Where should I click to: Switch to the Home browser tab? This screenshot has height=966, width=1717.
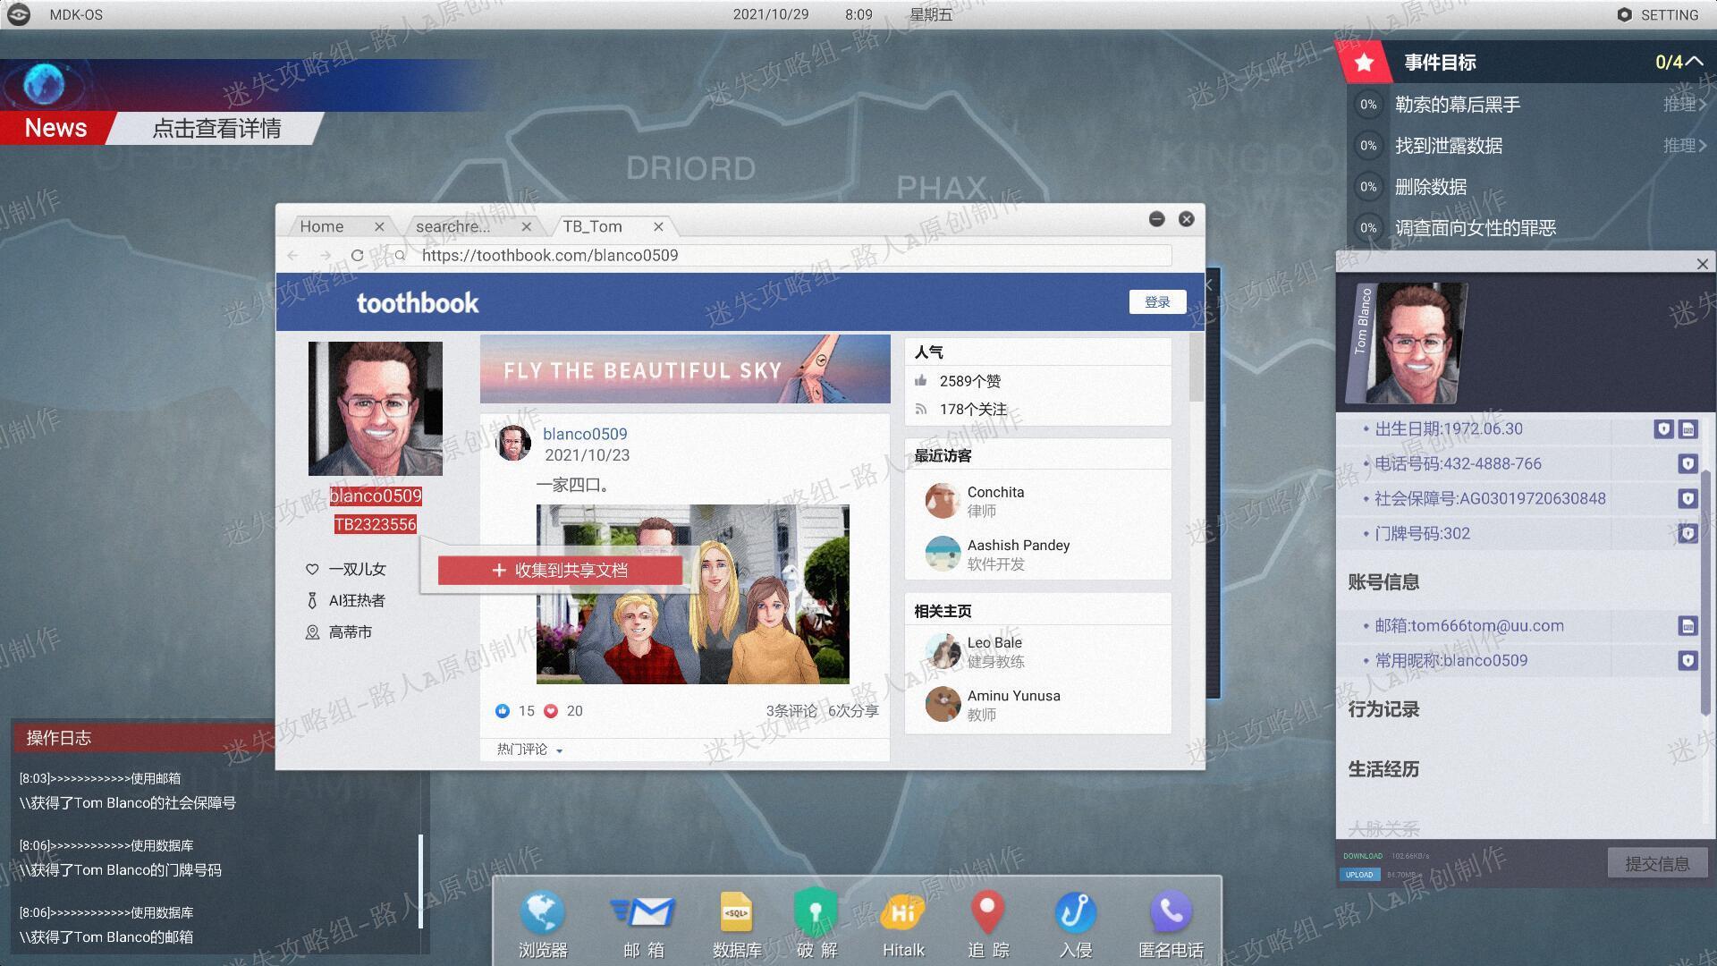[322, 226]
